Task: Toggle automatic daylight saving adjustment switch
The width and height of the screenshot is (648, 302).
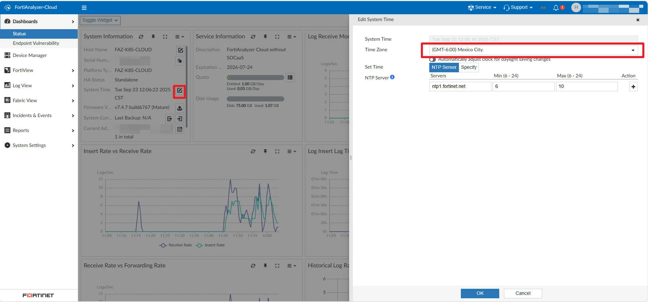Action: [432, 59]
